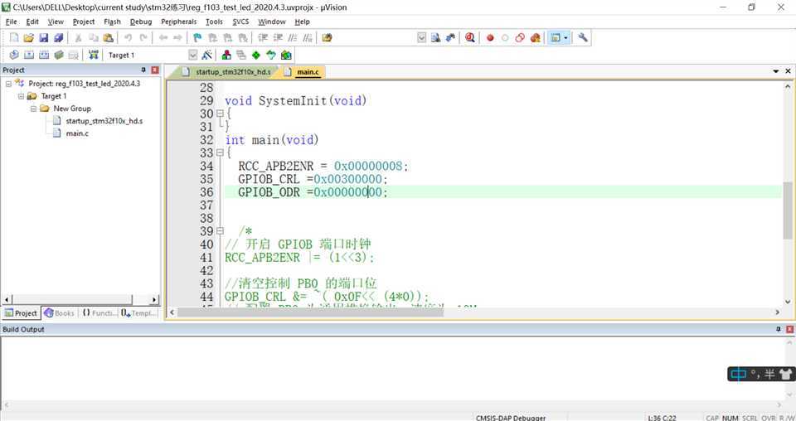The height and width of the screenshot is (421, 796).
Task: Open Select Software Packs icon
Action: tap(271, 55)
